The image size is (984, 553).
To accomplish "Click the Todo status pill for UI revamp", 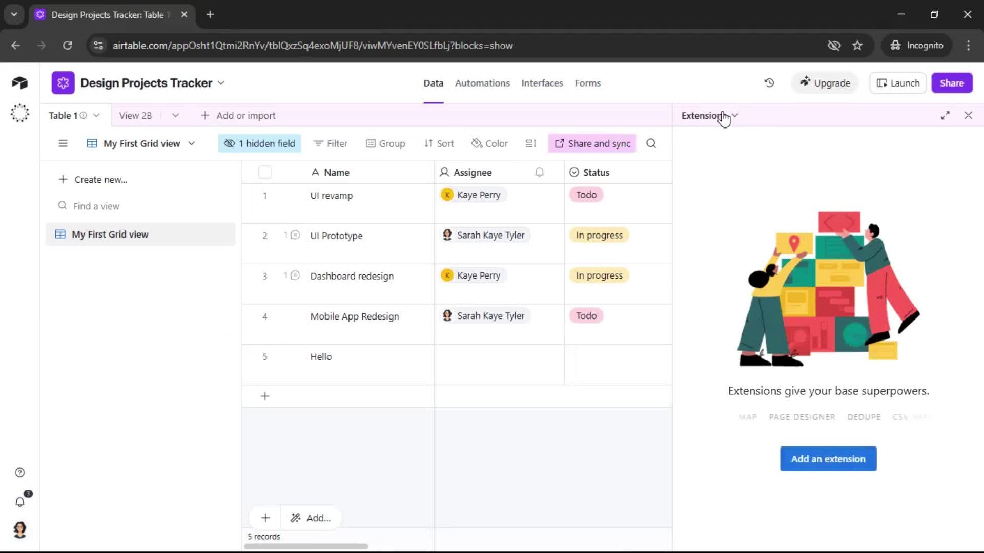I will click(x=586, y=195).
